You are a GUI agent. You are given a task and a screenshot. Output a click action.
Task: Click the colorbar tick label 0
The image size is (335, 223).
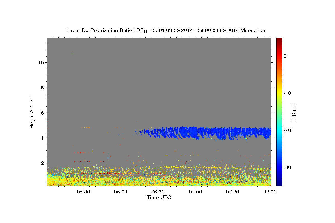pos(285,56)
